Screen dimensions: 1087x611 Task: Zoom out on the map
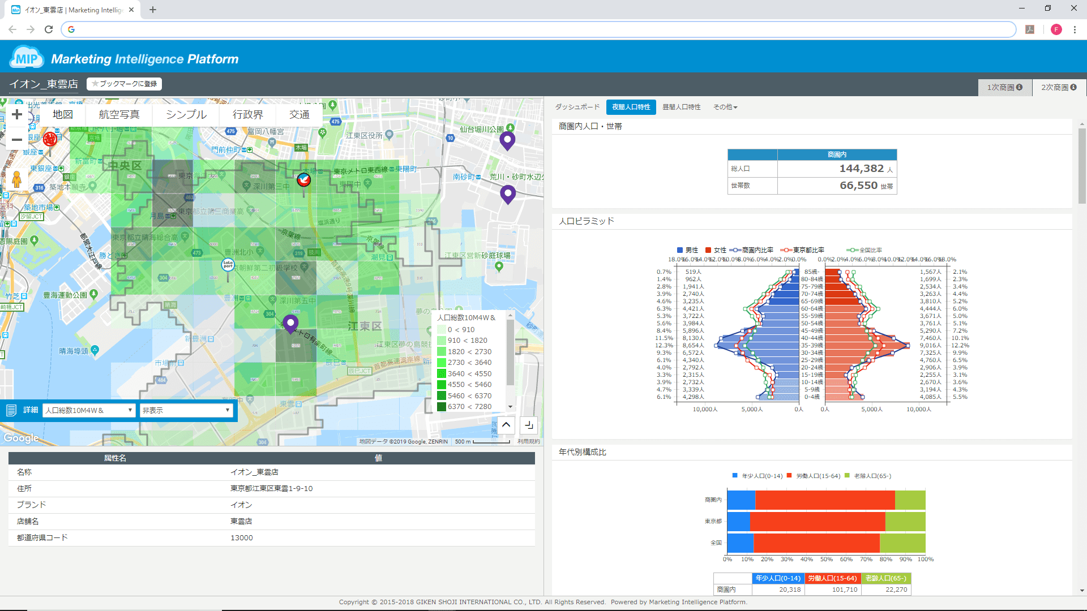click(x=17, y=139)
